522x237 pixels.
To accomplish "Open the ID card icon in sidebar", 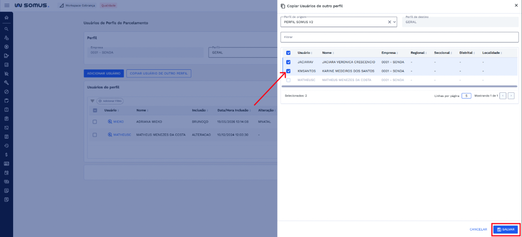I will tap(7, 163).
